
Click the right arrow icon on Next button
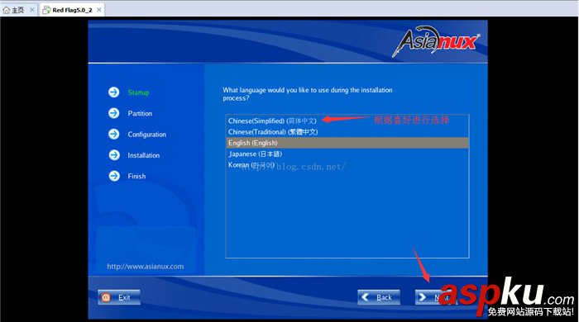423,297
